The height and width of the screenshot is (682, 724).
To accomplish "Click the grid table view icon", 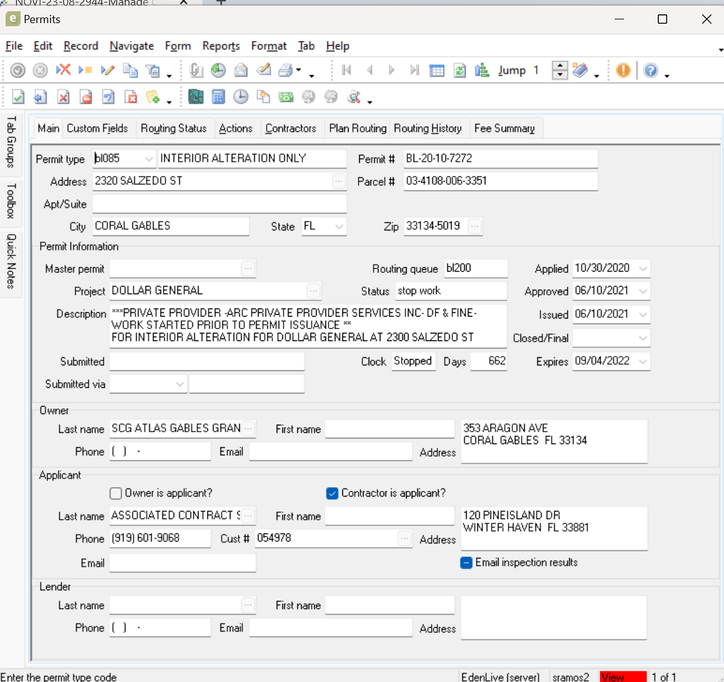I will click(437, 71).
